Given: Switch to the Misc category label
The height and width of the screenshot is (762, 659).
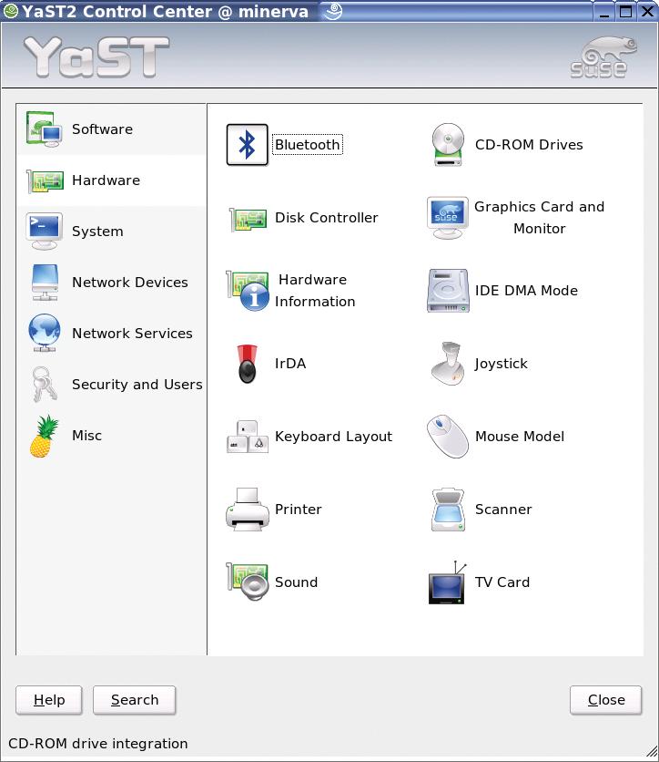Looking at the screenshot, I should point(86,436).
